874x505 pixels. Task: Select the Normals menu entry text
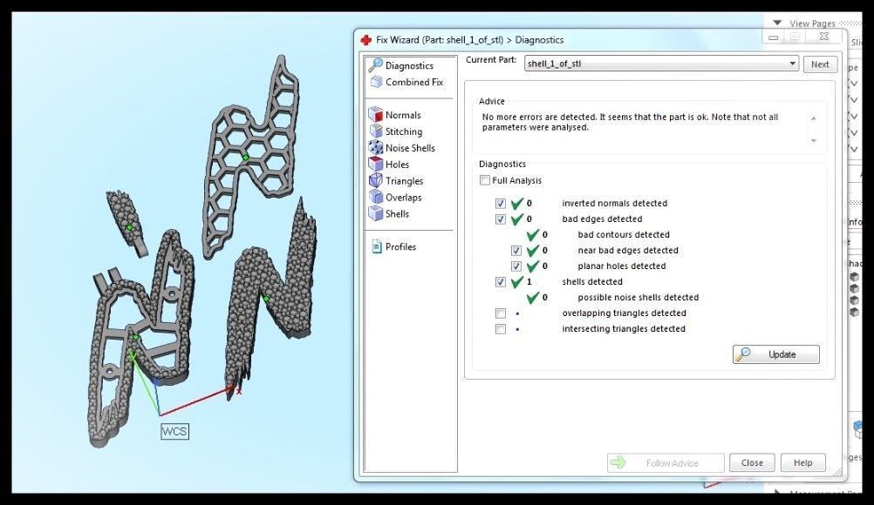pyautogui.click(x=403, y=115)
